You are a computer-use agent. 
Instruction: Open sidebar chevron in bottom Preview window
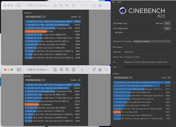pyautogui.click(x=22, y=70)
